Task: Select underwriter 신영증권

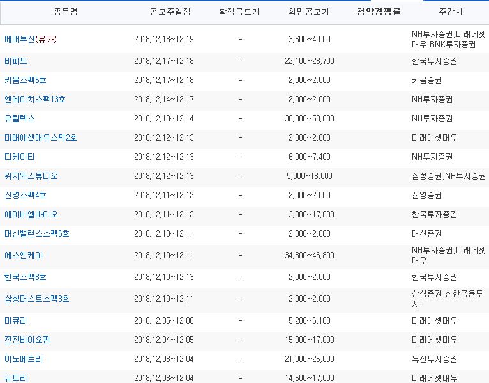Action: coord(426,196)
